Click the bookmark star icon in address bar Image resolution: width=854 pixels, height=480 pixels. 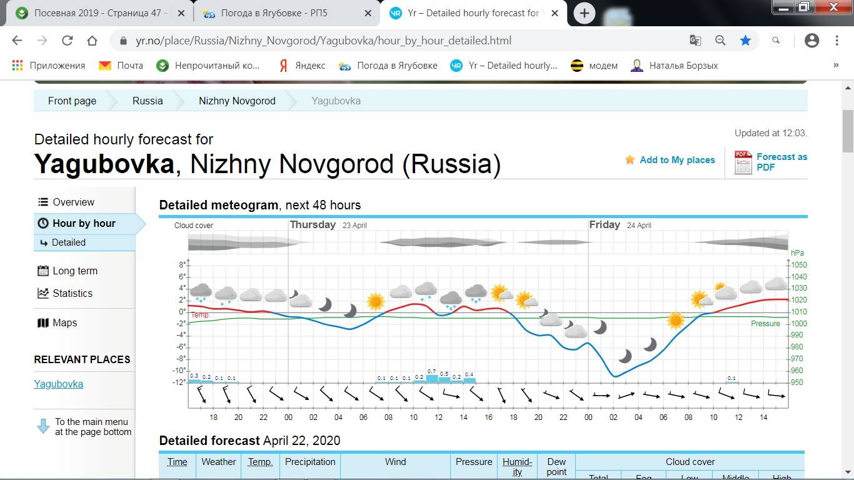pos(745,41)
